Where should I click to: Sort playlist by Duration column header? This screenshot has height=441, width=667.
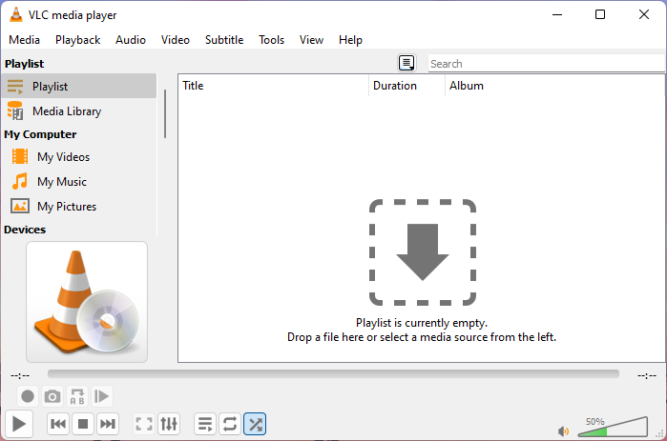tap(394, 86)
